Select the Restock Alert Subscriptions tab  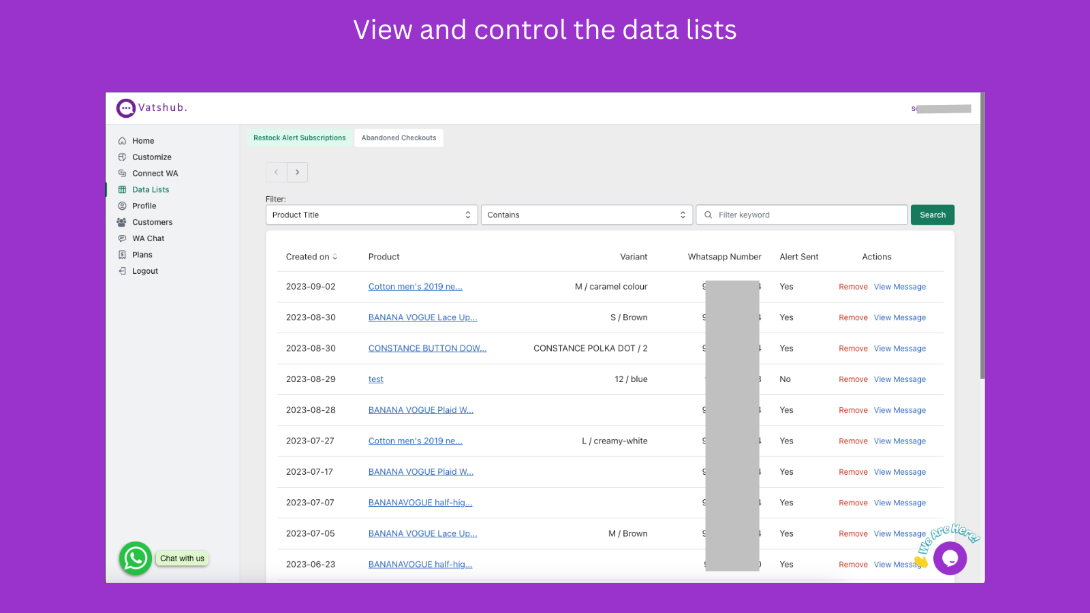click(x=300, y=138)
